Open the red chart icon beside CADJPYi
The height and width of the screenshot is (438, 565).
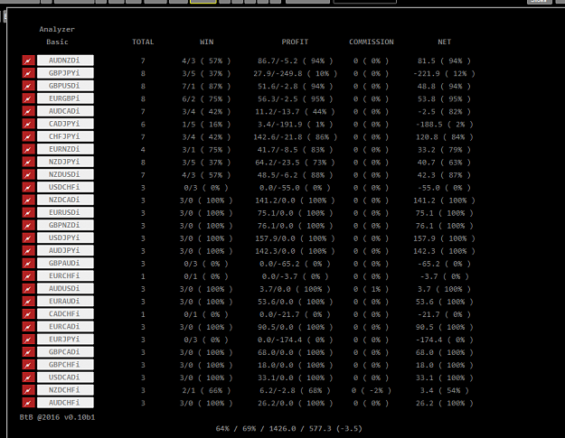pyautogui.click(x=28, y=124)
